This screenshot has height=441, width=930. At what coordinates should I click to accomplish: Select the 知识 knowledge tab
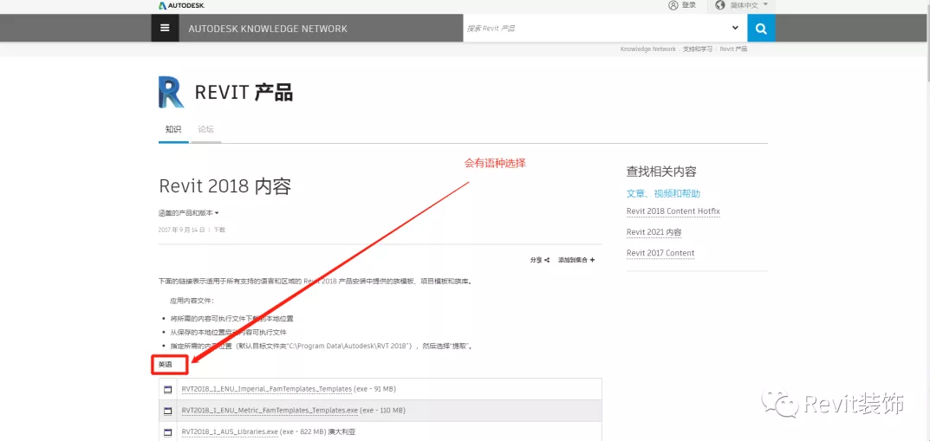[x=173, y=130]
